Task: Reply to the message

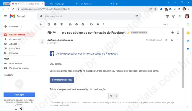Action: coord(172,40)
